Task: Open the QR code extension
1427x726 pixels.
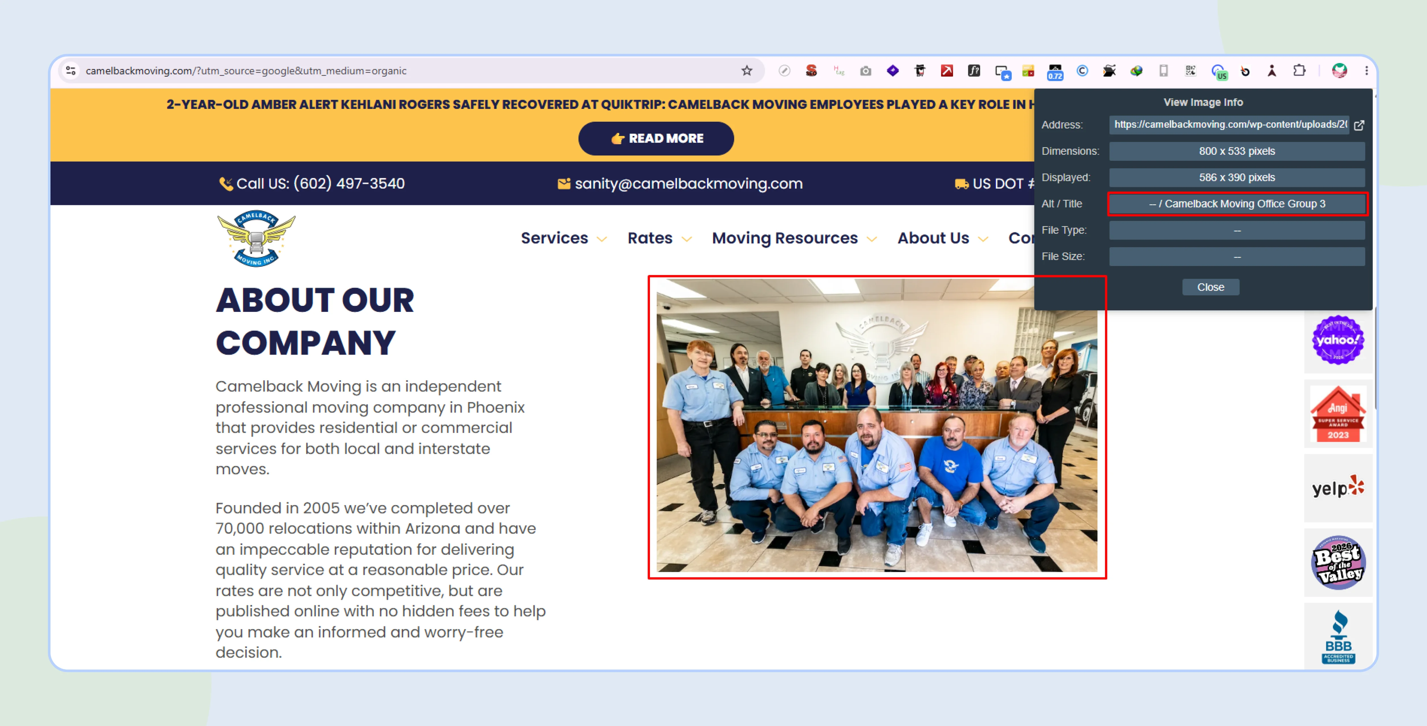Action: 1191,70
